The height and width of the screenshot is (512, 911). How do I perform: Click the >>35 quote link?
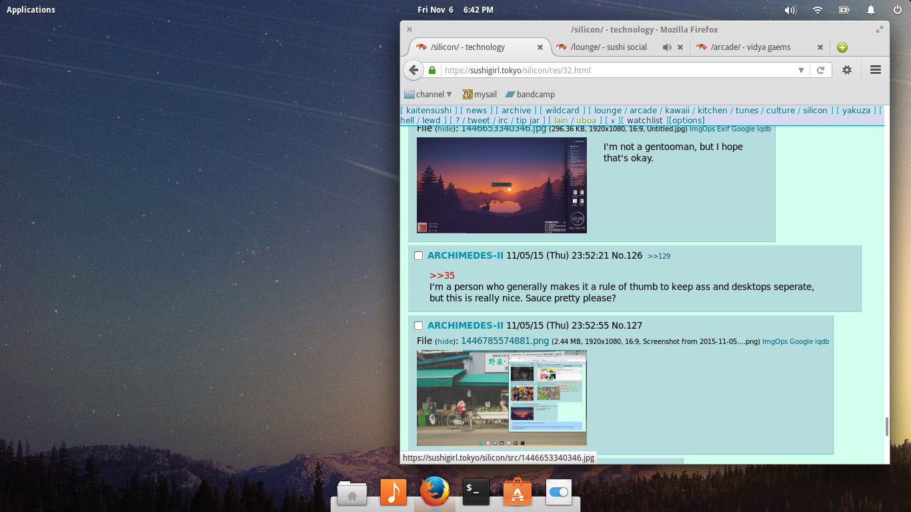442,275
